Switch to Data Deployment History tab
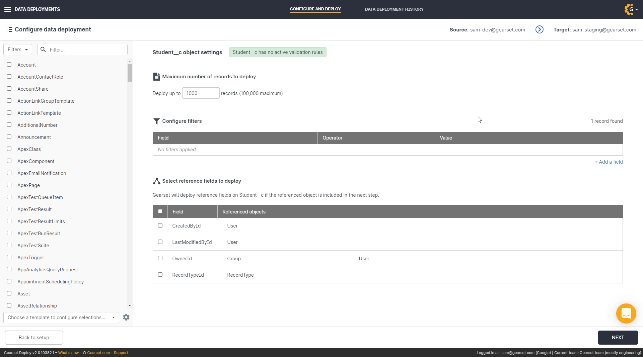Screen dimensions: 643x357 point(394,9)
